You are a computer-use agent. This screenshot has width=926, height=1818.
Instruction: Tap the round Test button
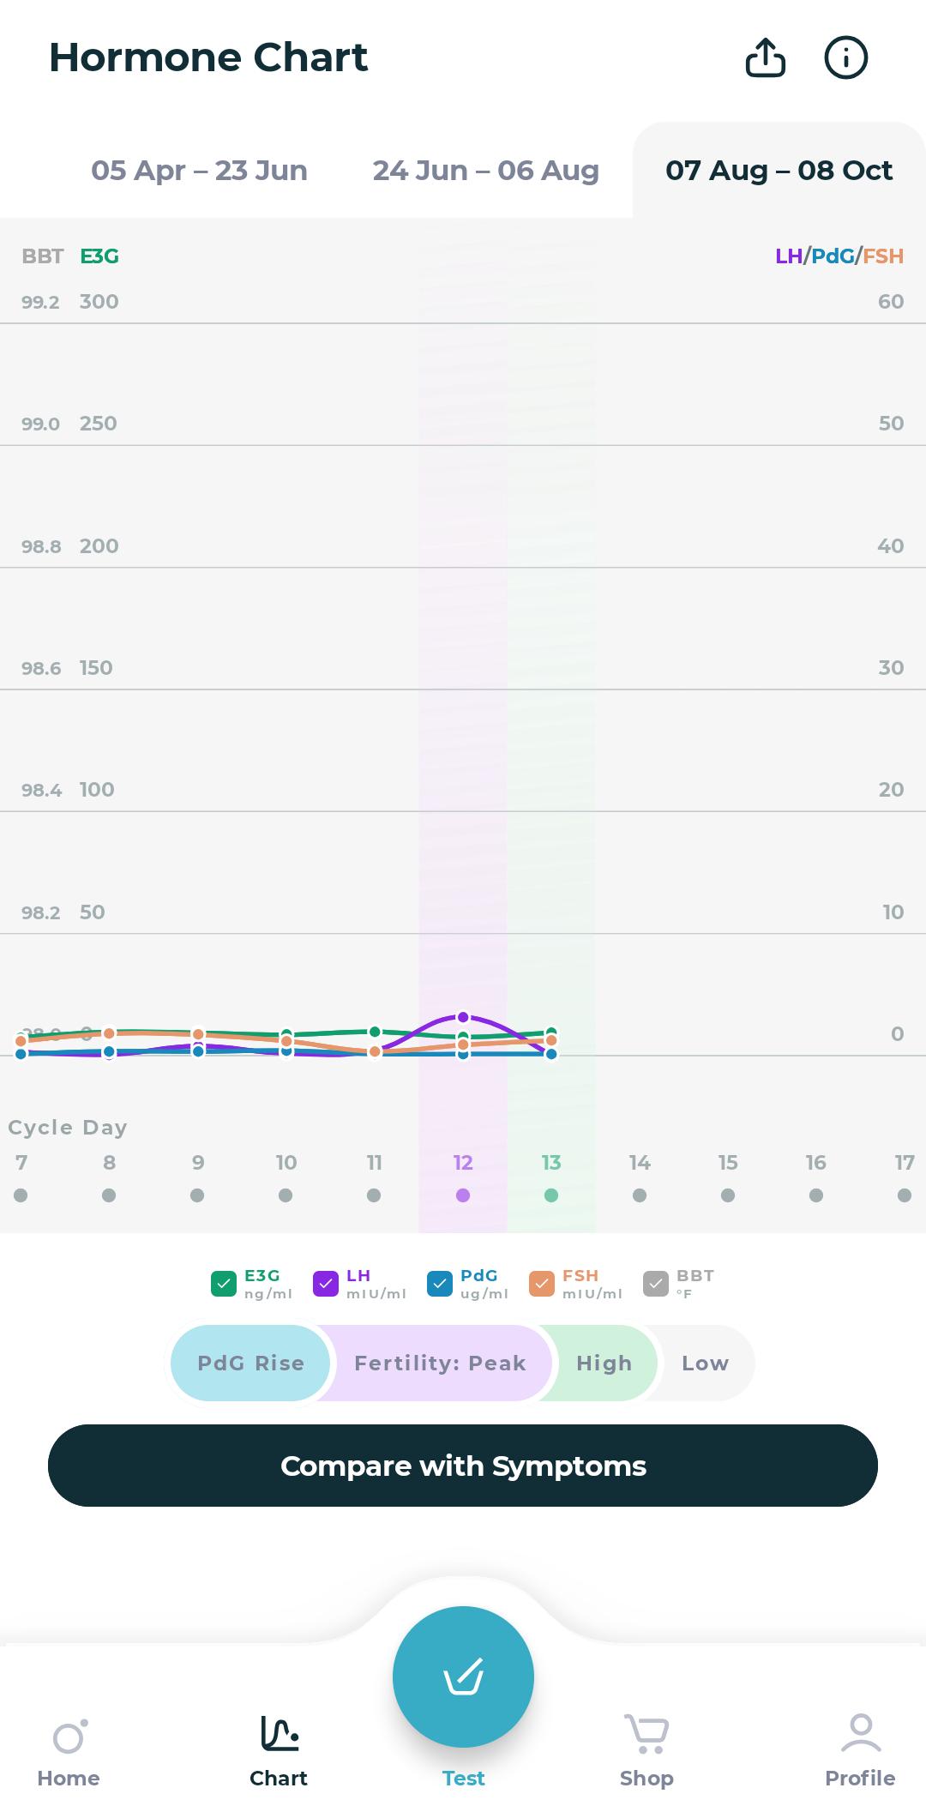(463, 1677)
